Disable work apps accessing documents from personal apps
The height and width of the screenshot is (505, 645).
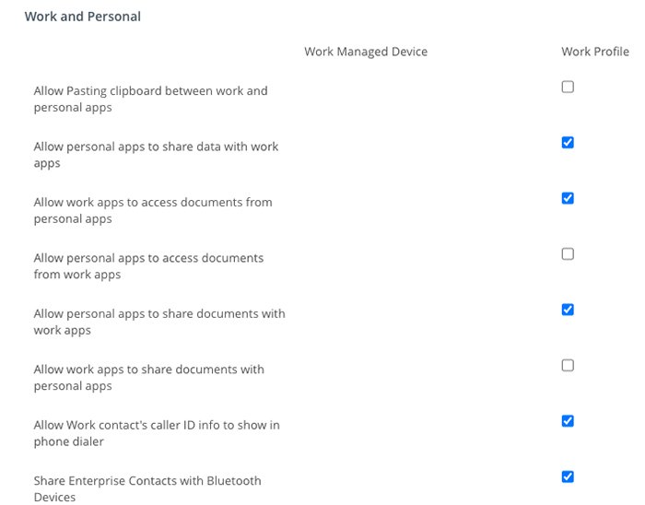pyautogui.click(x=568, y=198)
